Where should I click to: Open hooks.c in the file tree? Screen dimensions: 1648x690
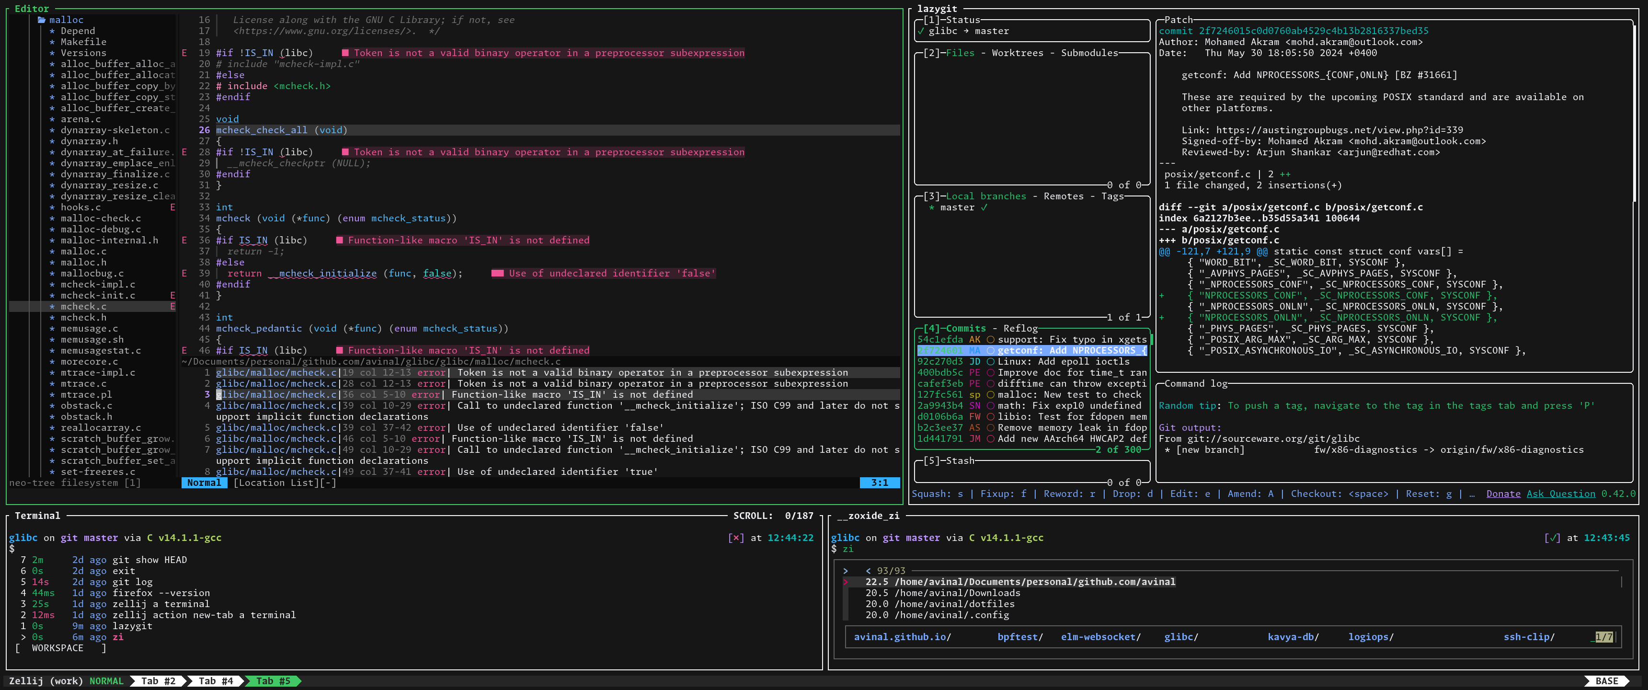click(x=80, y=207)
